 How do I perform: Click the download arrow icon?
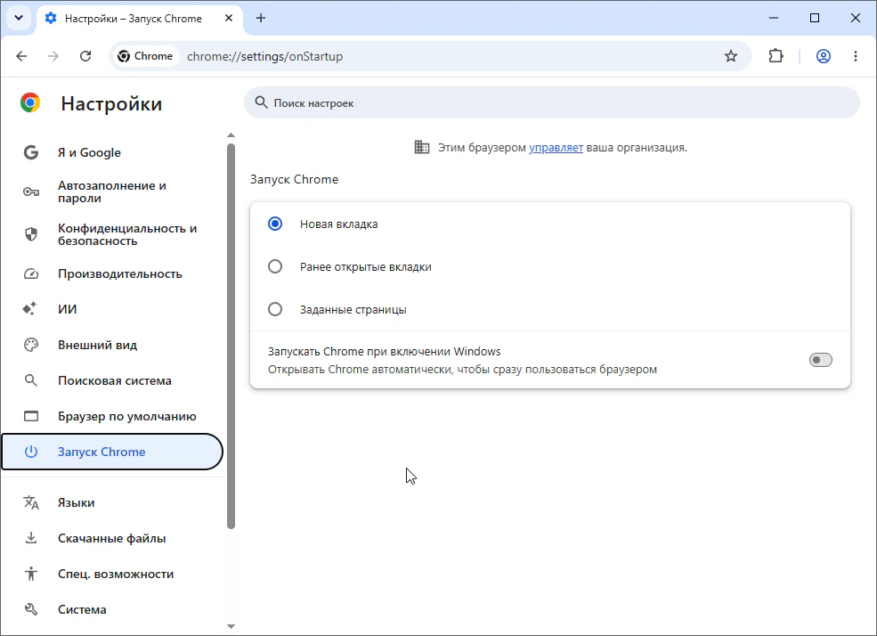pyautogui.click(x=31, y=538)
